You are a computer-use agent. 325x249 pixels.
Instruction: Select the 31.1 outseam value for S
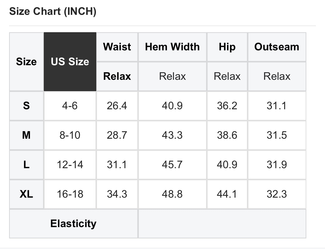(277, 106)
